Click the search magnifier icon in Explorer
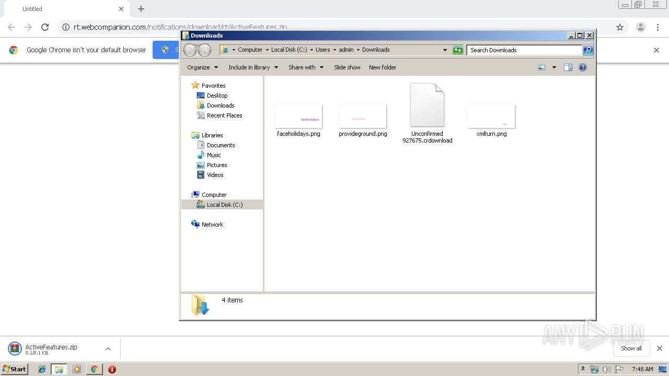 (x=588, y=50)
